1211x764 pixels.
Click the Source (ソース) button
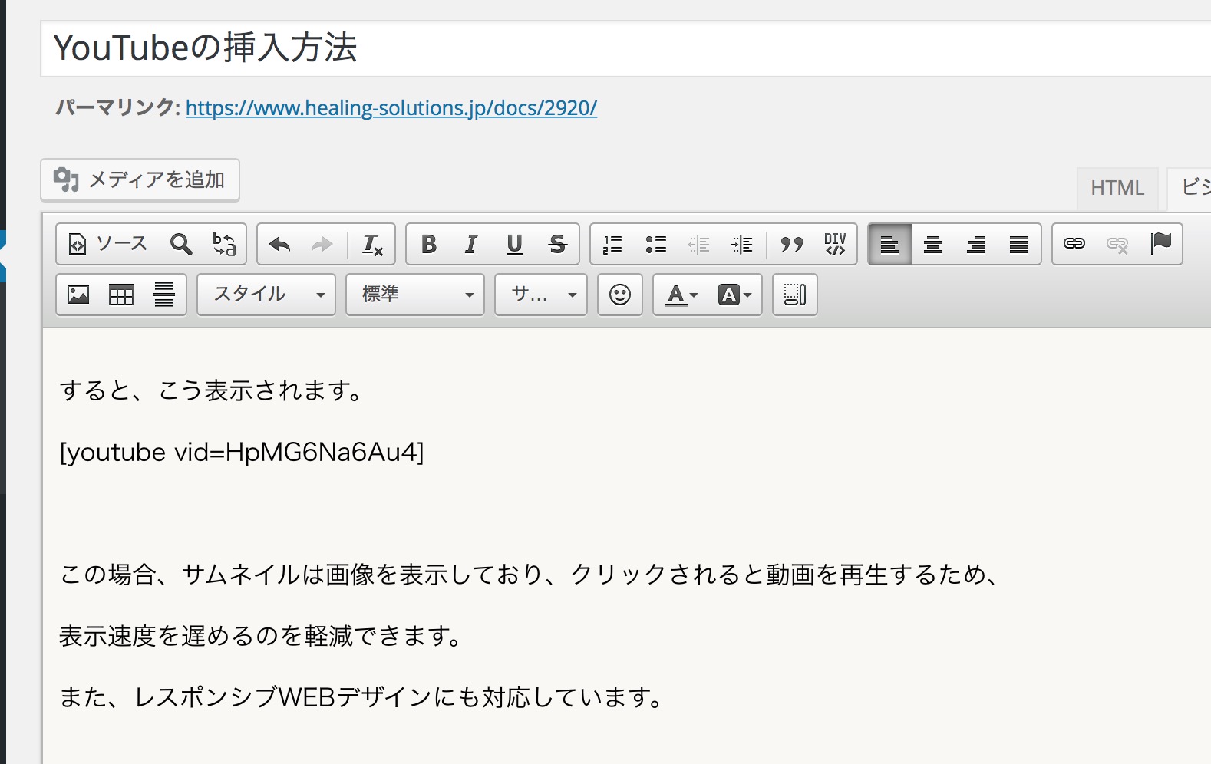point(108,245)
